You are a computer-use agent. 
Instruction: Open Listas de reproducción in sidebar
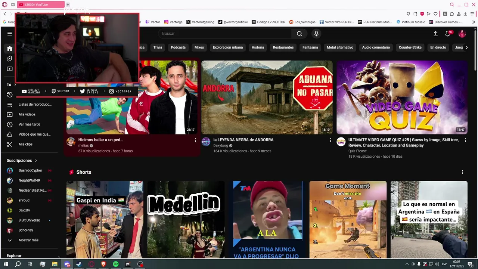click(30, 105)
